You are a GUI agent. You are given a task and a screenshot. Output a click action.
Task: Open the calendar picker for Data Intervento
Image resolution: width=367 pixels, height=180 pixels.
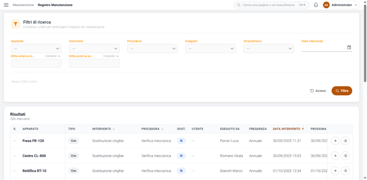tap(349, 47)
